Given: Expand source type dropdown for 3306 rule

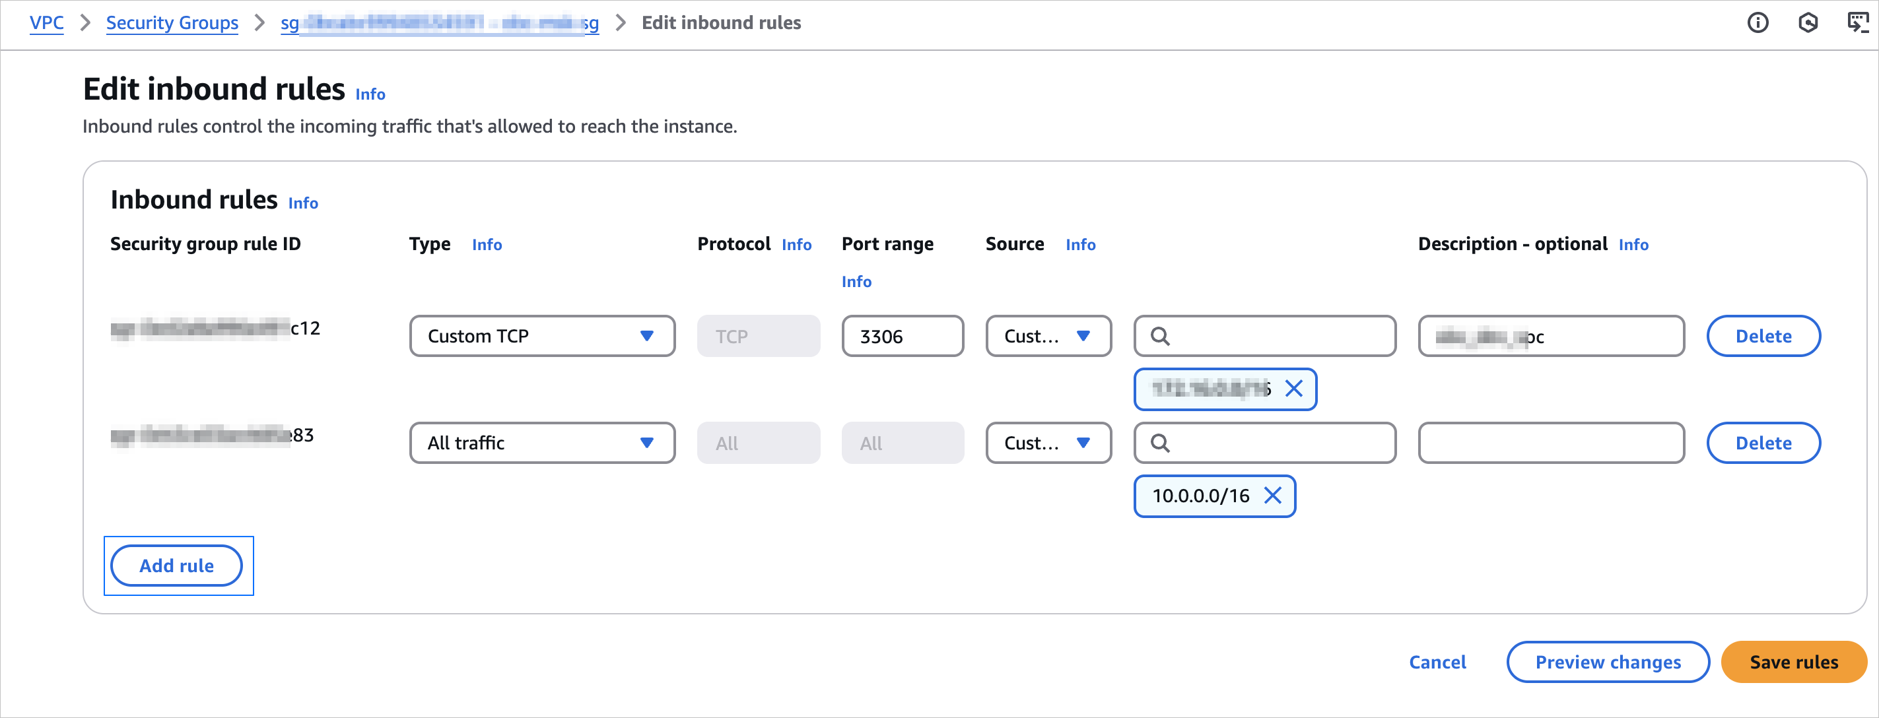Looking at the screenshot, I should (1048, 336).
